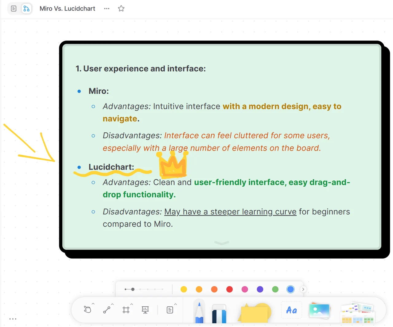Image resolution: width=393 pixels, height=327 pixels.
Task: Select the eraser tool
Action: click(x=219, y=313)
